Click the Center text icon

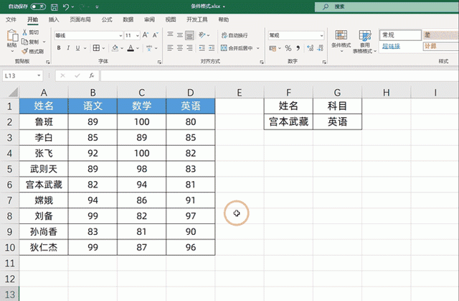pyautogui.click(x=180, y=48)
